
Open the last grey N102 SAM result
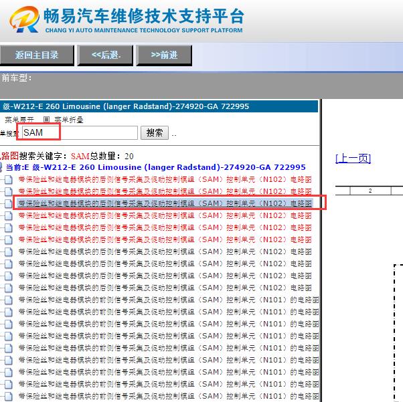pyautogui.click(x=165, y=288)
